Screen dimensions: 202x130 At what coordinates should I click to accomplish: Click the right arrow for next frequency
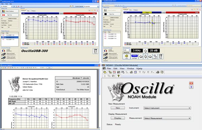(x=150, y=56)
